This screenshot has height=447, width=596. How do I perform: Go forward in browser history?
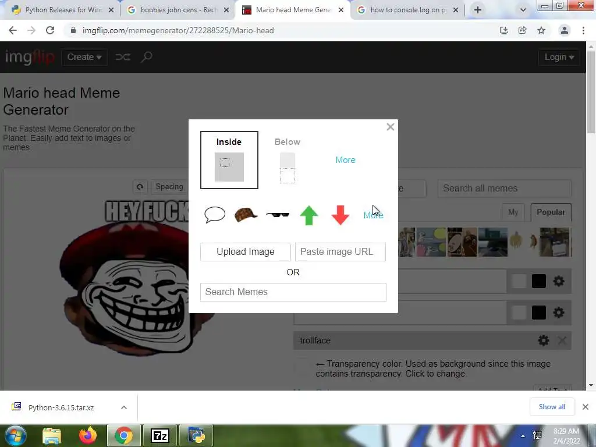pos(31,30)
